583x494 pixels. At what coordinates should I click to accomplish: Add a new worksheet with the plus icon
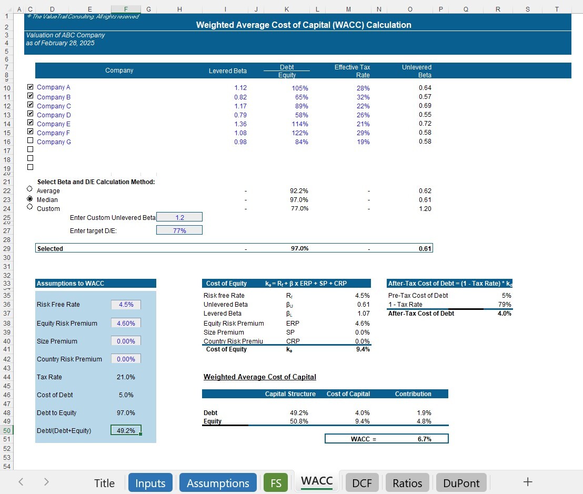(x=527, y=481)
